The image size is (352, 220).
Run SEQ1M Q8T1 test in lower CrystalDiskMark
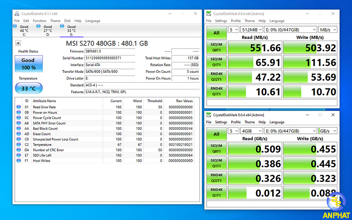pyautogui.click(x=216, y=149)
